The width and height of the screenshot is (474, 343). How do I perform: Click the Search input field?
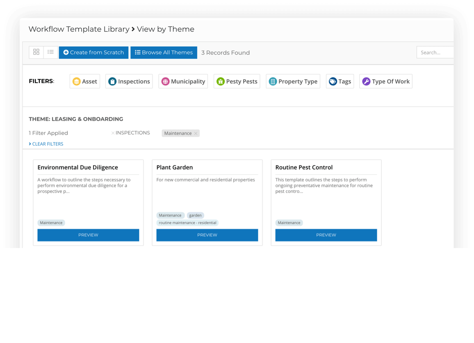tap(435, 52)
